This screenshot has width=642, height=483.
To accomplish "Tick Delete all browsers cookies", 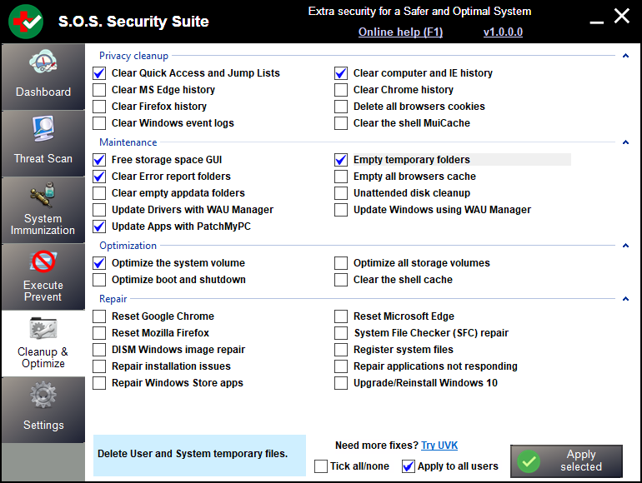I will coord(341,107).
